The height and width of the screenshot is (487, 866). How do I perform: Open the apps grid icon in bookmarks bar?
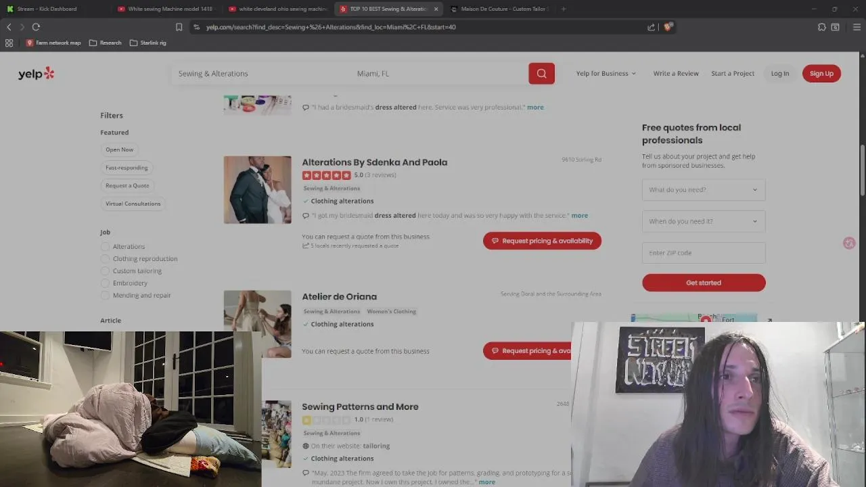click(x=9, y=43)
